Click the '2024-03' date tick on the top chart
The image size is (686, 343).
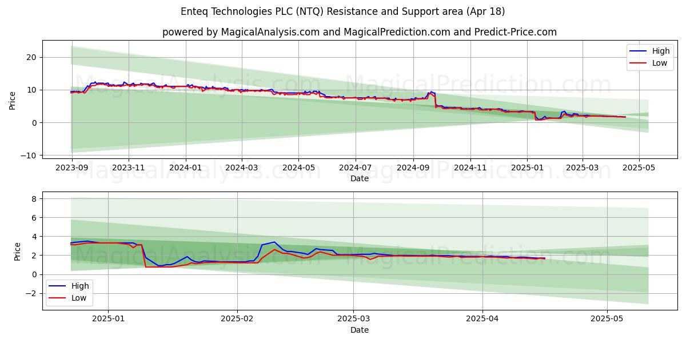coord(241,169)
